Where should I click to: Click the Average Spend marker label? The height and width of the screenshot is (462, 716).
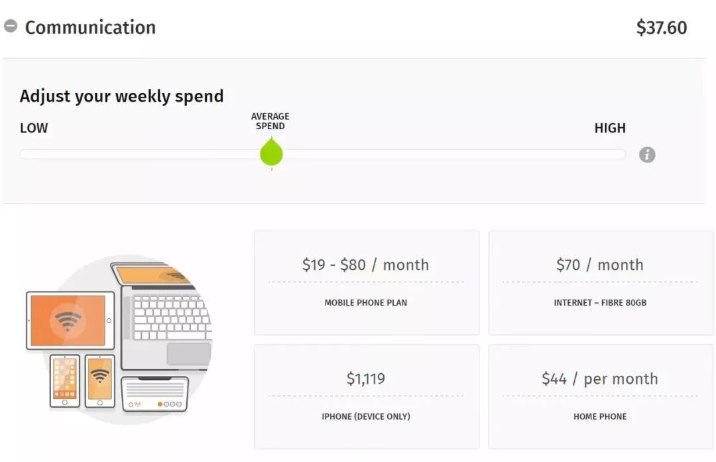point(270,121)
